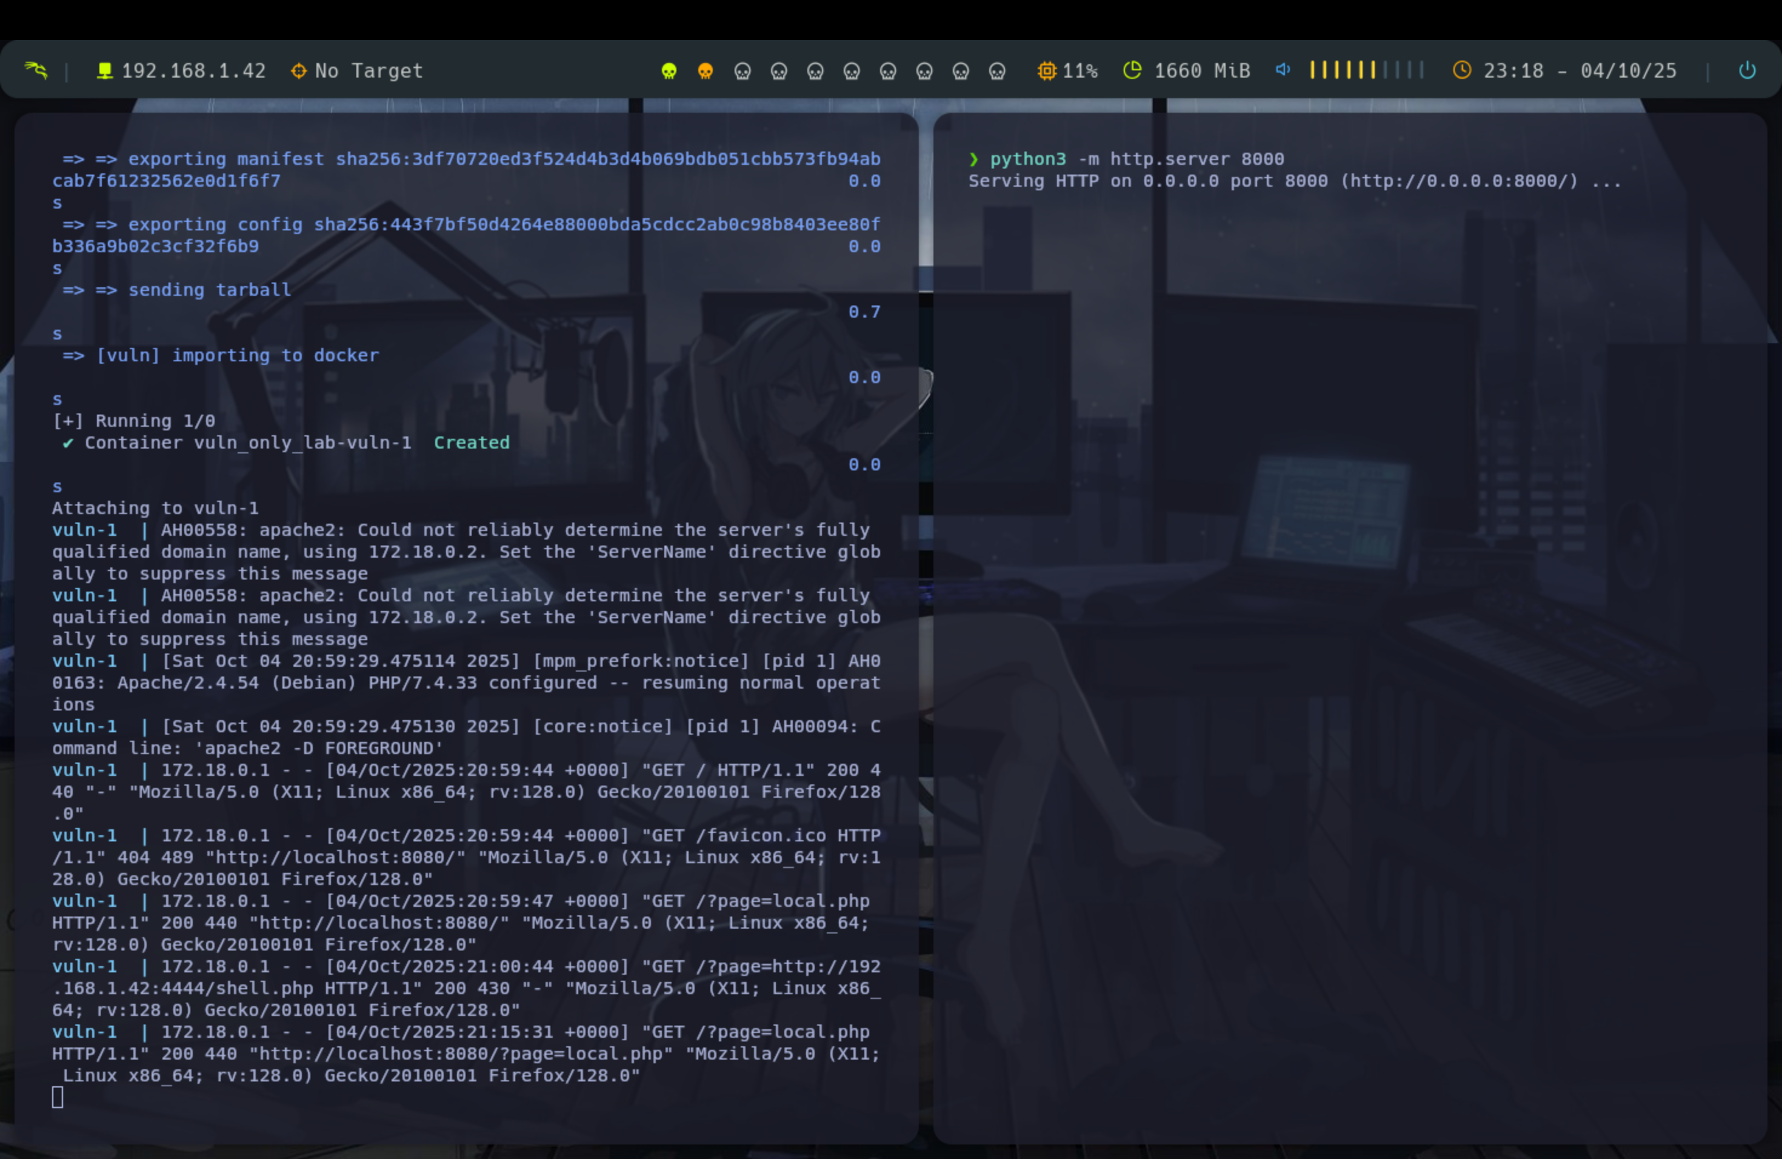Click the terminal cursor in docker log pane
Viewport: 1782px width, 1159px height.
coord(58,1097)
